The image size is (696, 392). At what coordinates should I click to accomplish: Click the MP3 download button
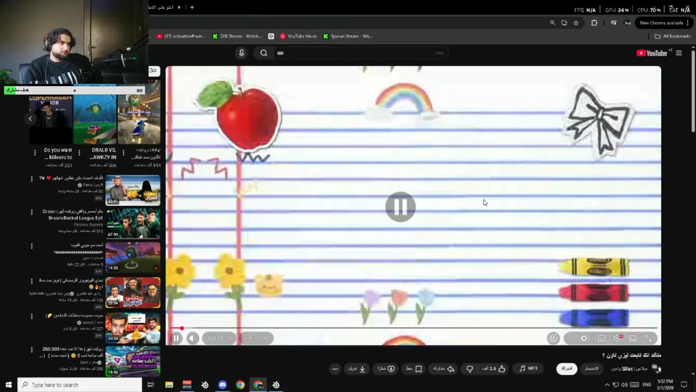[x=529, y=369]
